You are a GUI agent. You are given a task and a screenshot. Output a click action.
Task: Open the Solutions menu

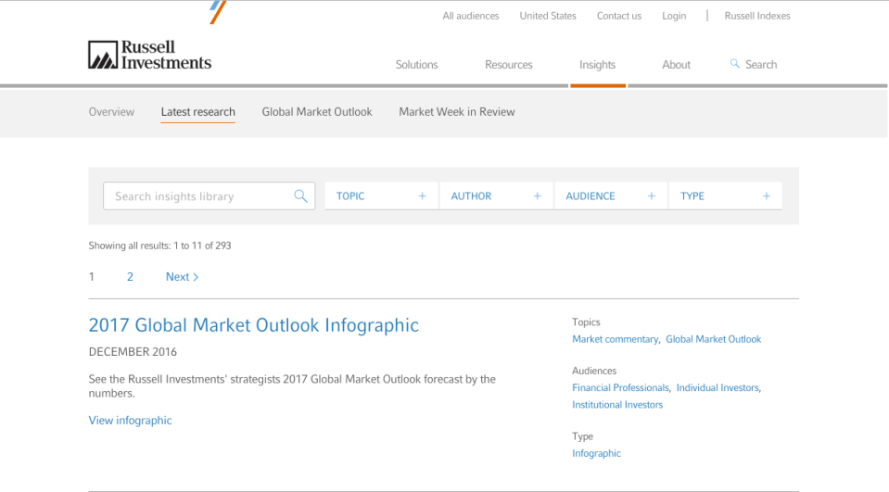tap(416, 65)
